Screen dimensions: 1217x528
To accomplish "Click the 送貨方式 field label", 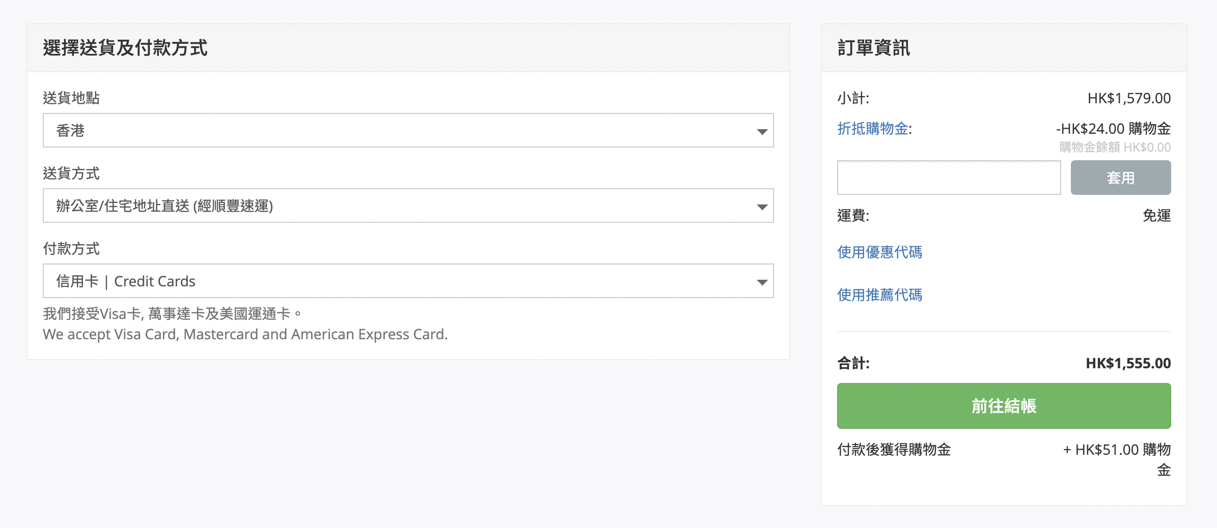I will pos(71,173).
